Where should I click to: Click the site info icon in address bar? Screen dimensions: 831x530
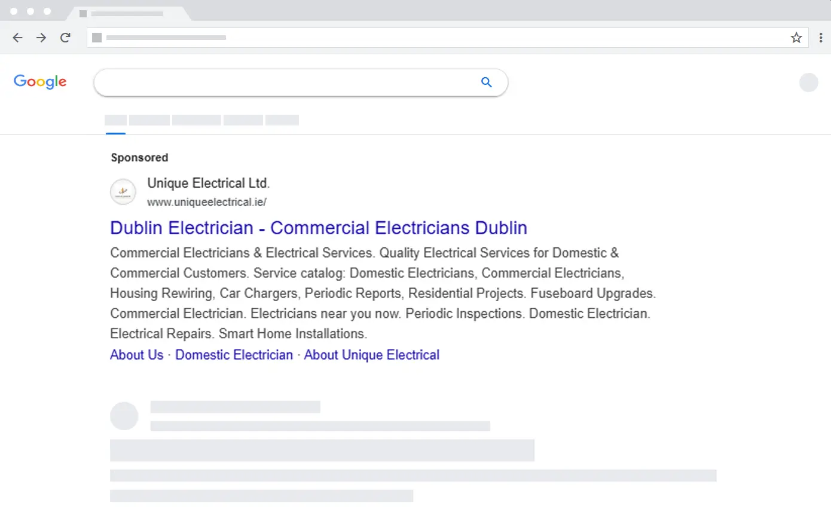coord(97,37)
